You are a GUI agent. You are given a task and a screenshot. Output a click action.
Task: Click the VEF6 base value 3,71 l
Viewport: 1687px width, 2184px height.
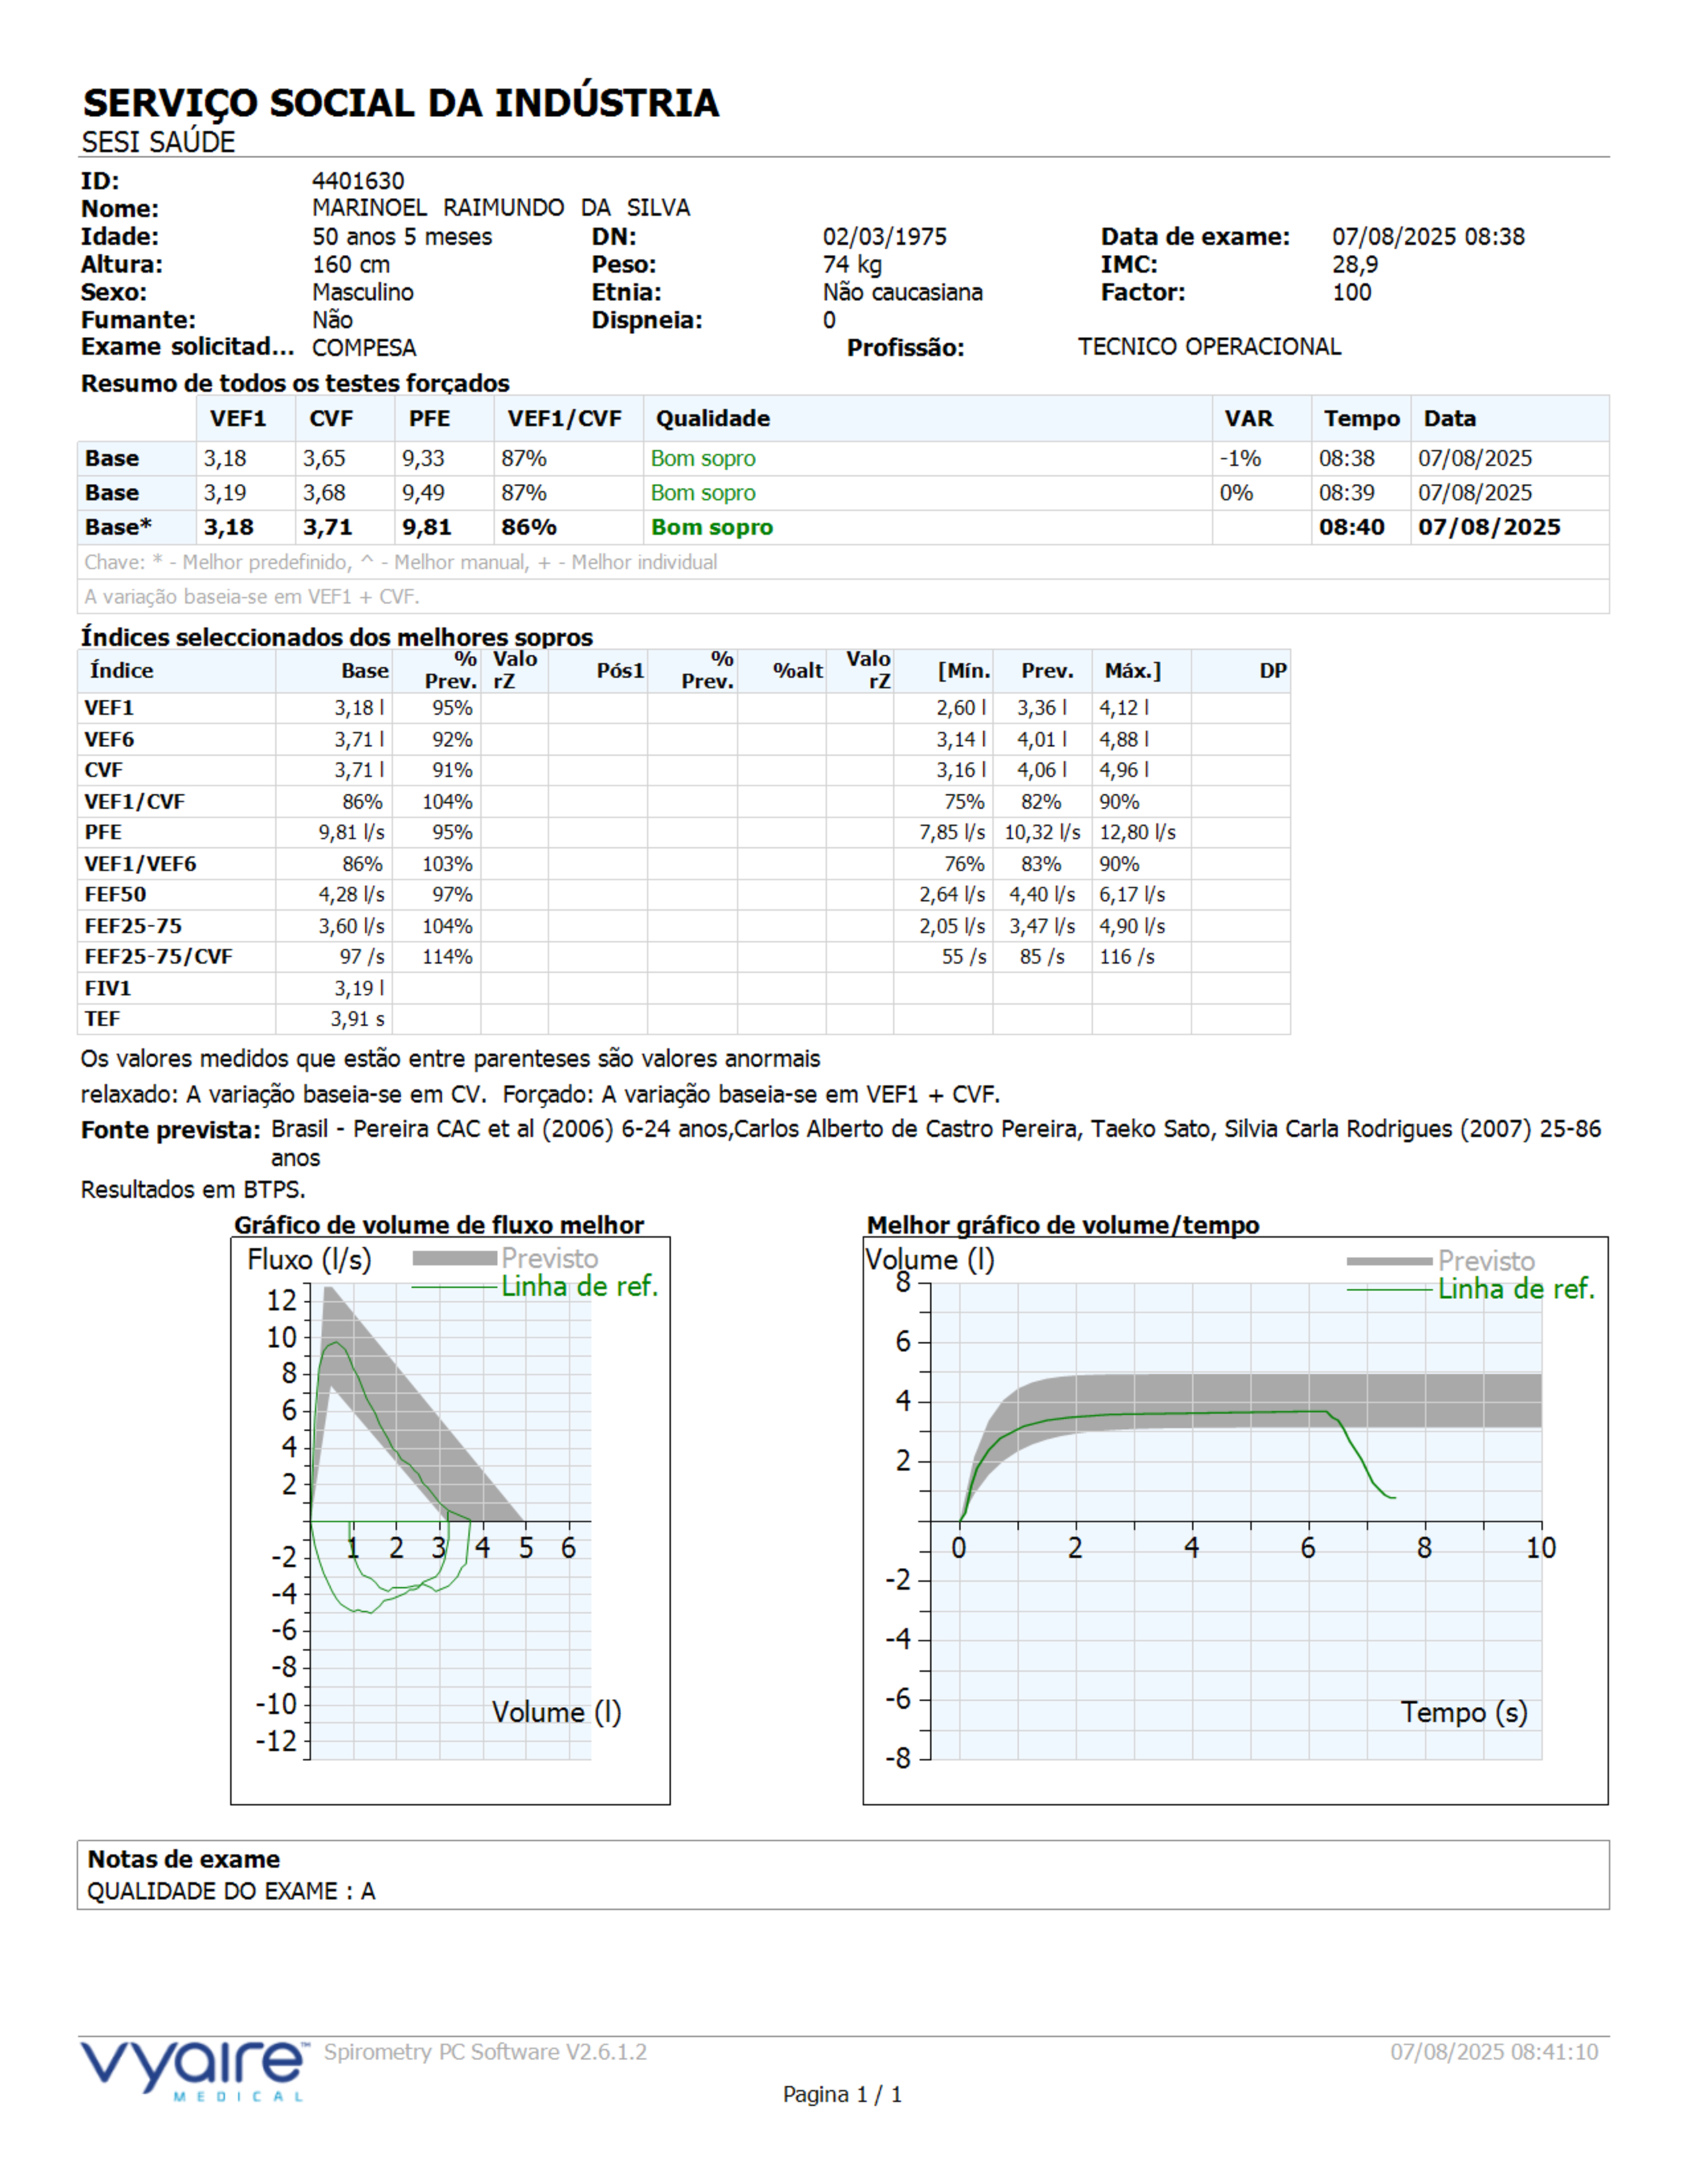point(359,740)
